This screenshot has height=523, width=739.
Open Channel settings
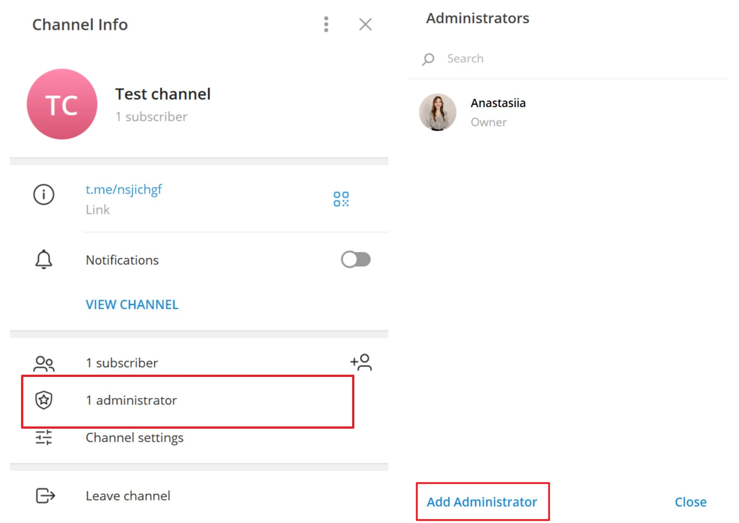pos(134,438)
